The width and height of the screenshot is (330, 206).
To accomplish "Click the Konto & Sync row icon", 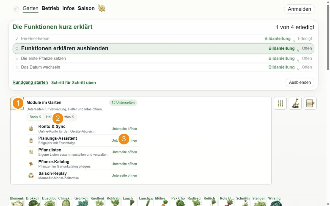I will tap(31, 129).
